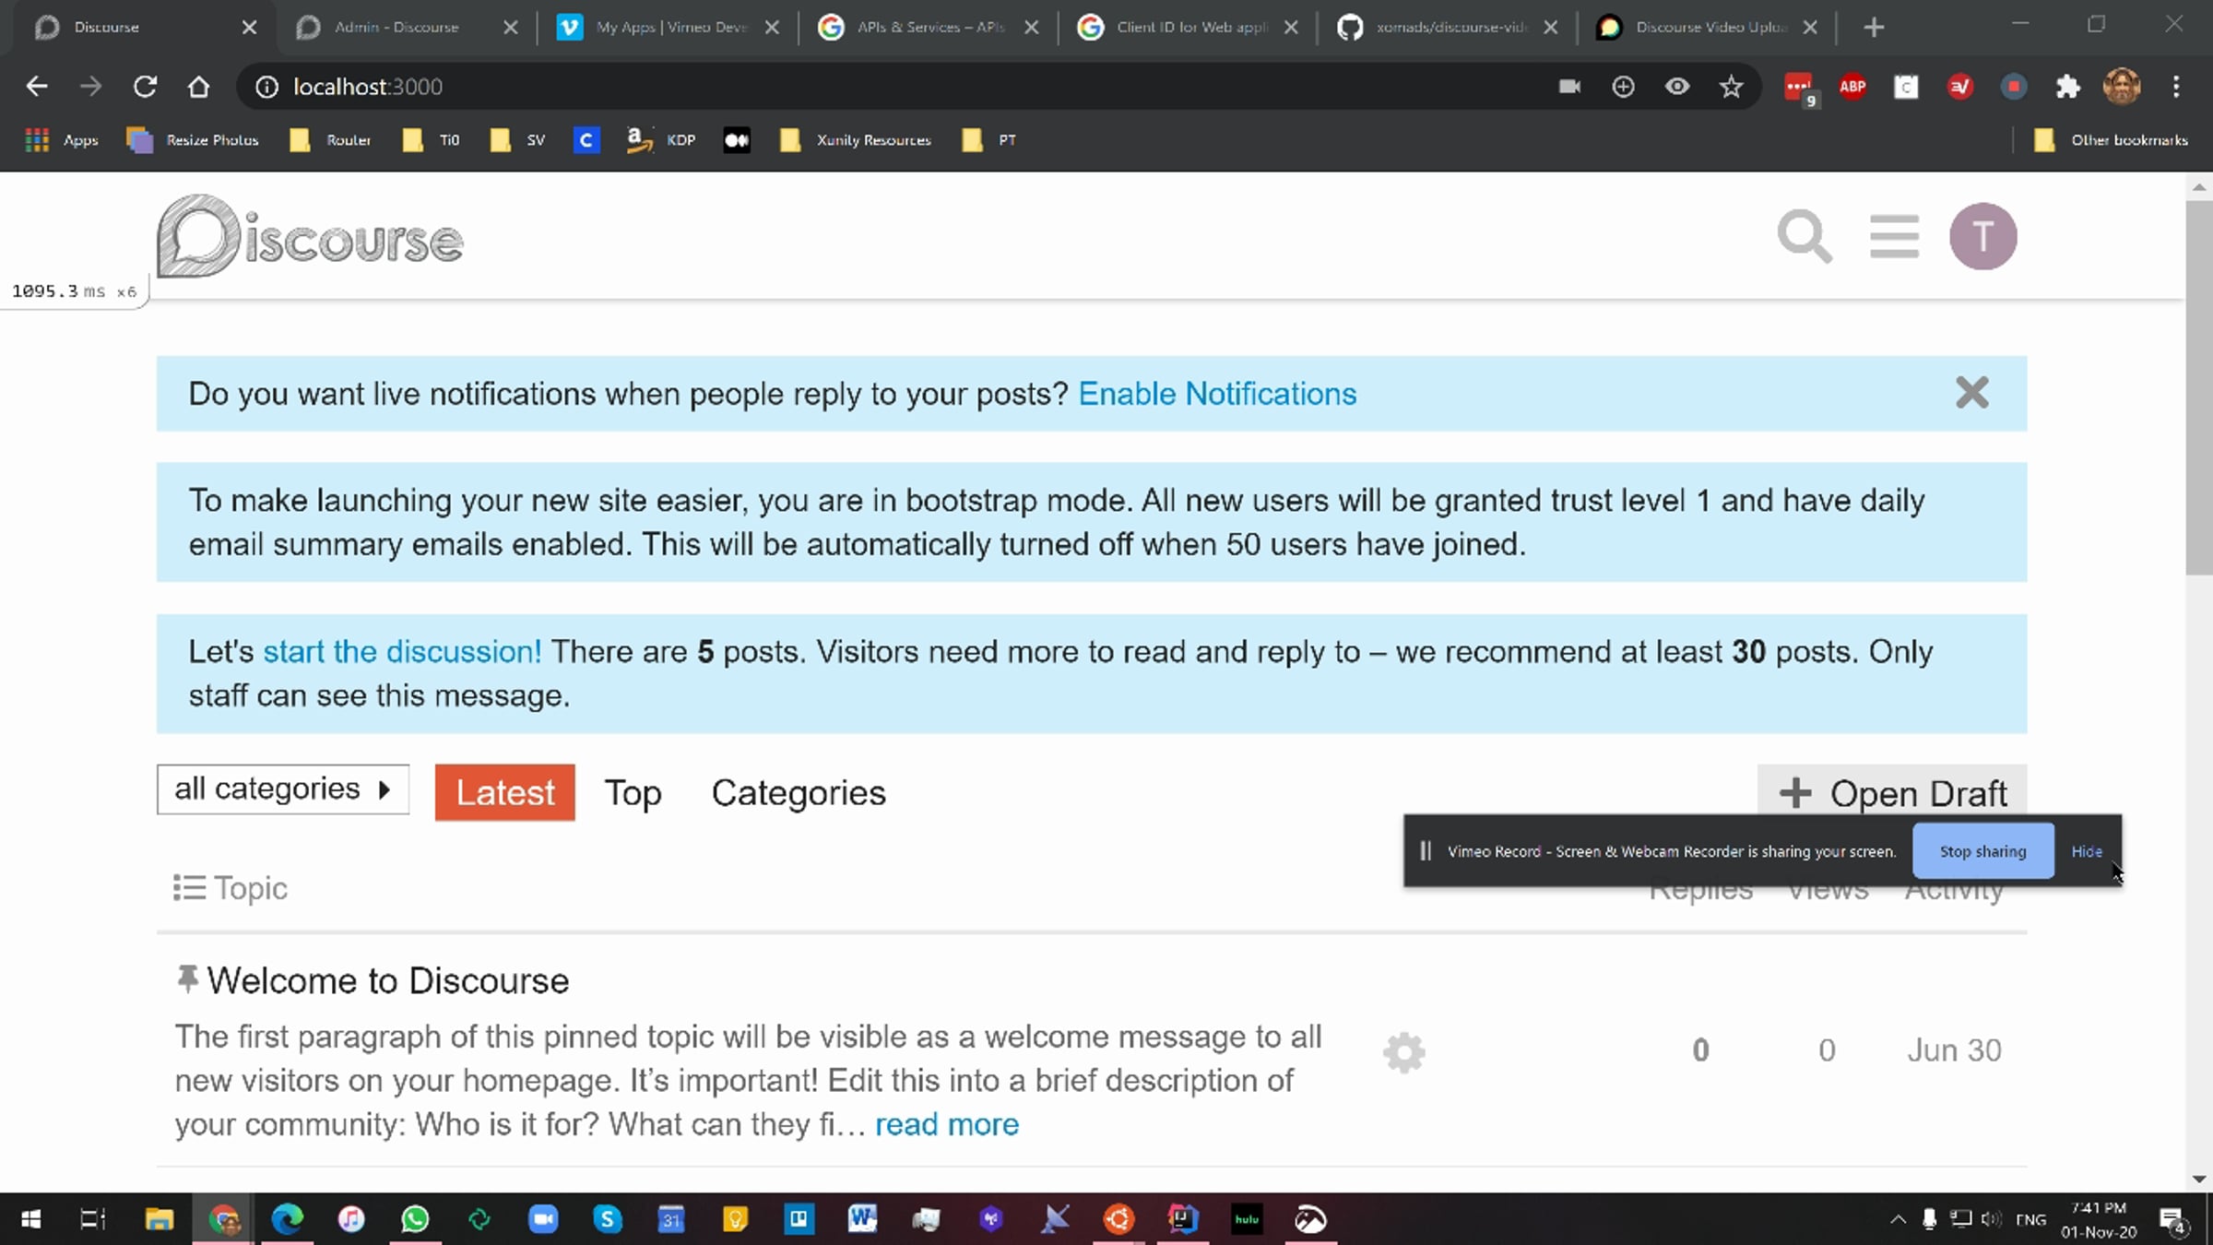Viewport: 2213px width, 1245px height.
Task: Click the browser home icon
Action: [x=198, y=87]
